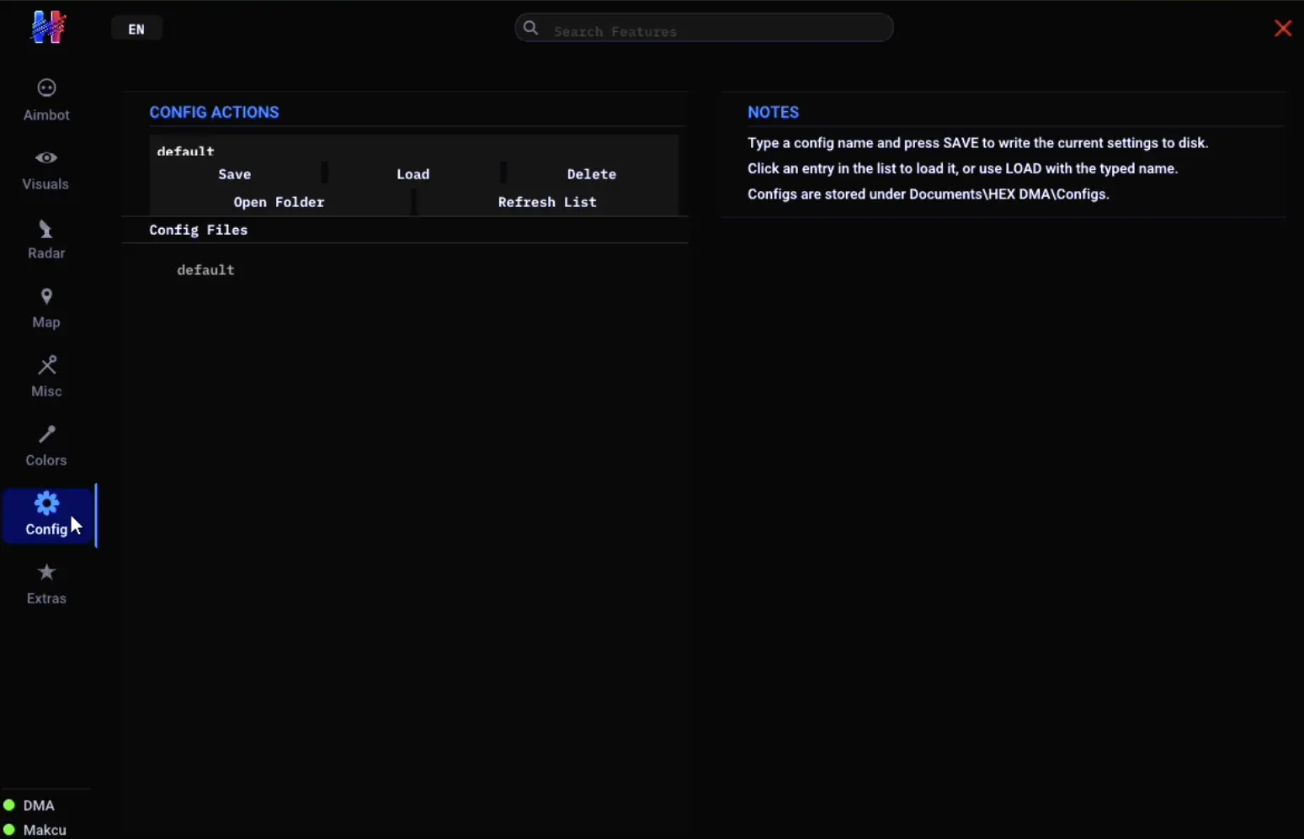Click the green Makcu status indicator
1304x839 pixels.
[x=9, y=830]
